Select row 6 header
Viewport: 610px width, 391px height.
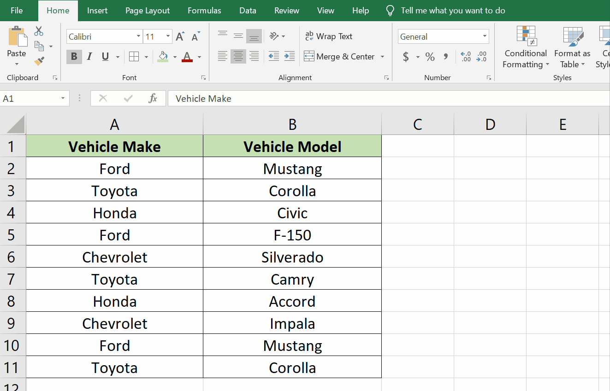[x=13, y=257]
